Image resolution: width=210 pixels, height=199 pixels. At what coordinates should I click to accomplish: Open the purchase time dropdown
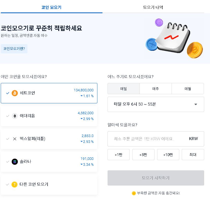click(x=156, y=104)
